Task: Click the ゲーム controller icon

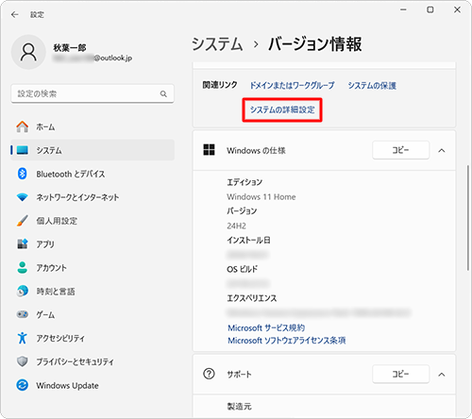Action: 23,314
